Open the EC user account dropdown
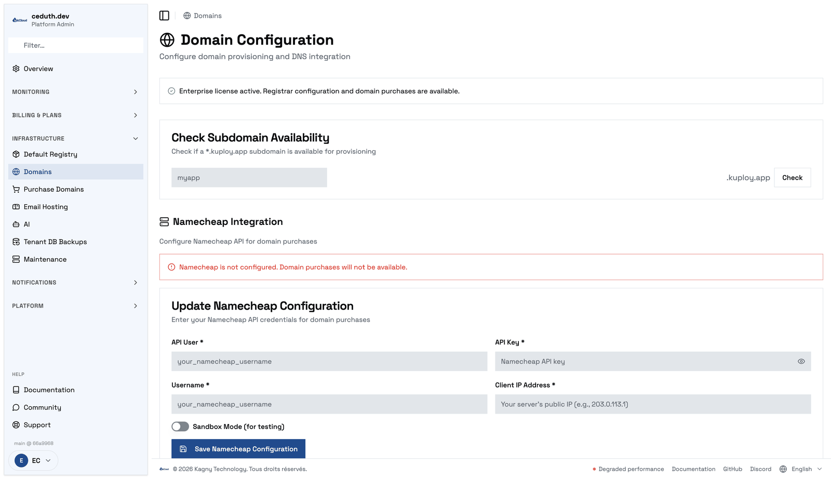This screenshot has height=479, width=831. pos(33,460)
